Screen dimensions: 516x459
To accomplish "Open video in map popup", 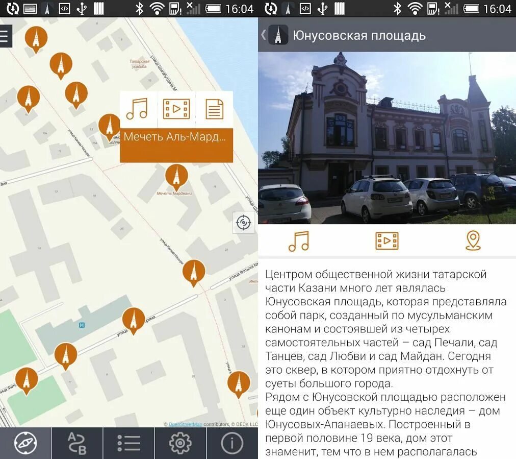I will [176, 109].
